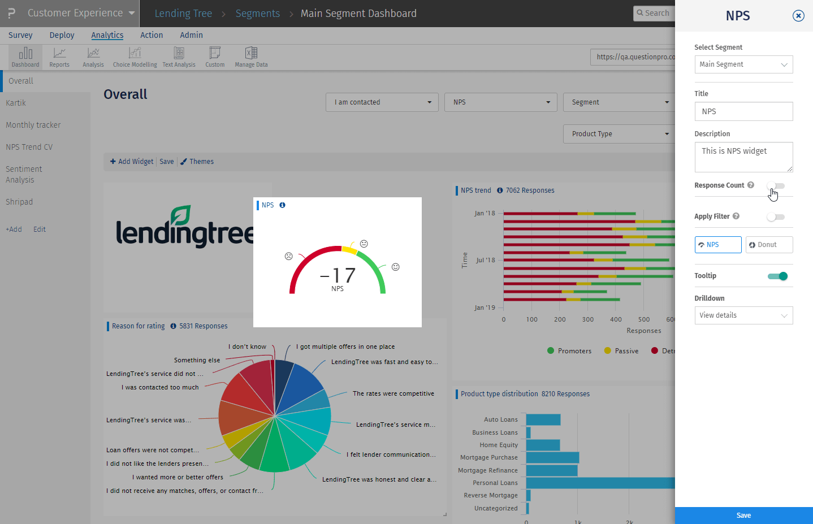
Task: Open the Manage Data tool
Action: (251, 57)
